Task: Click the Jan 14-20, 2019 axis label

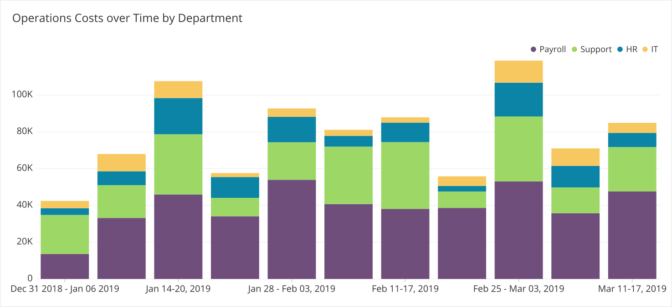Action: pos(178,289)
